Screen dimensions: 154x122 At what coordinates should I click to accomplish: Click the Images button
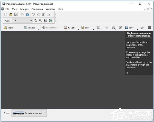pos(30,28)
